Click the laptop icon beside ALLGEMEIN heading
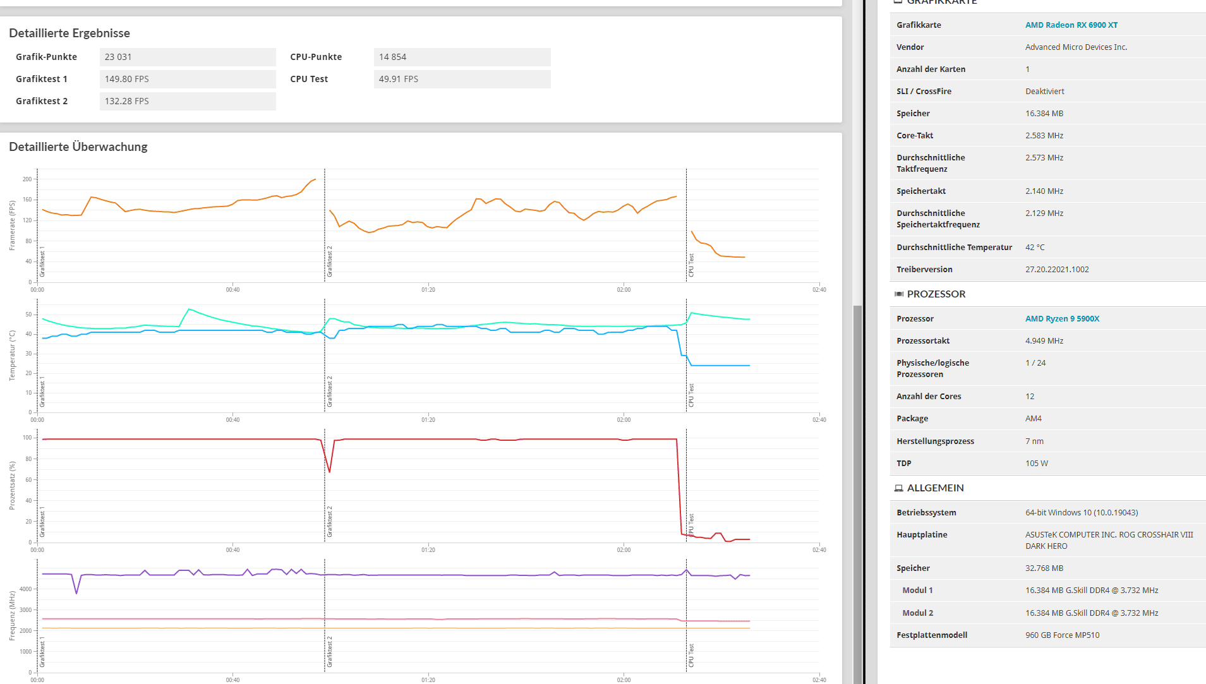1206x684 pixels. pos(898,488)
